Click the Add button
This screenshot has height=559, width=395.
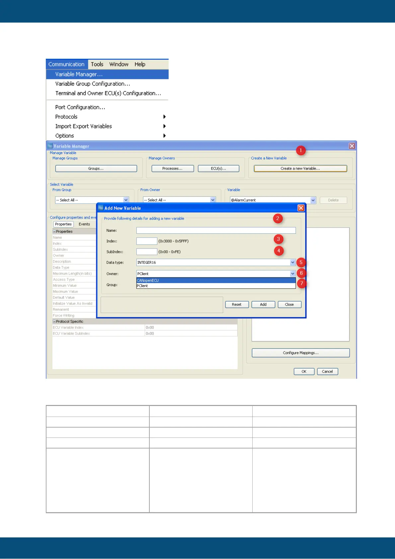click(263, 304)
